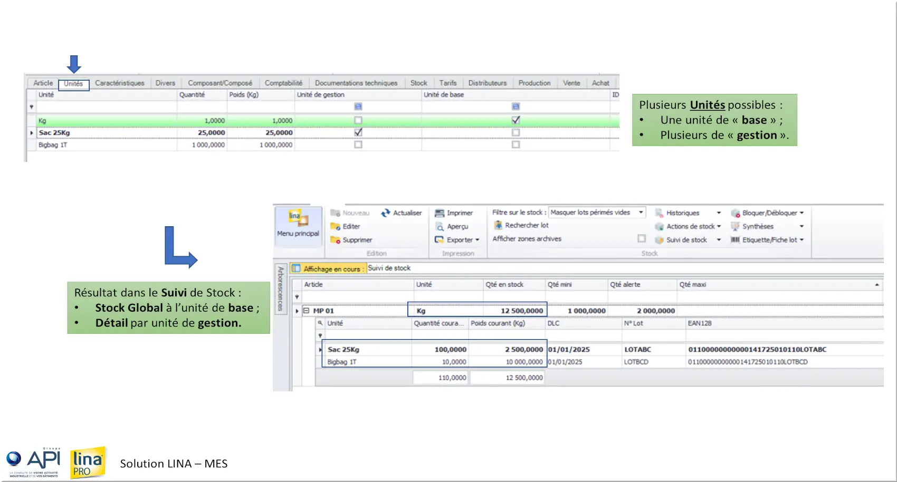
Task: Click the Imprimer printer icon
Action: click(x=440, y=213)
